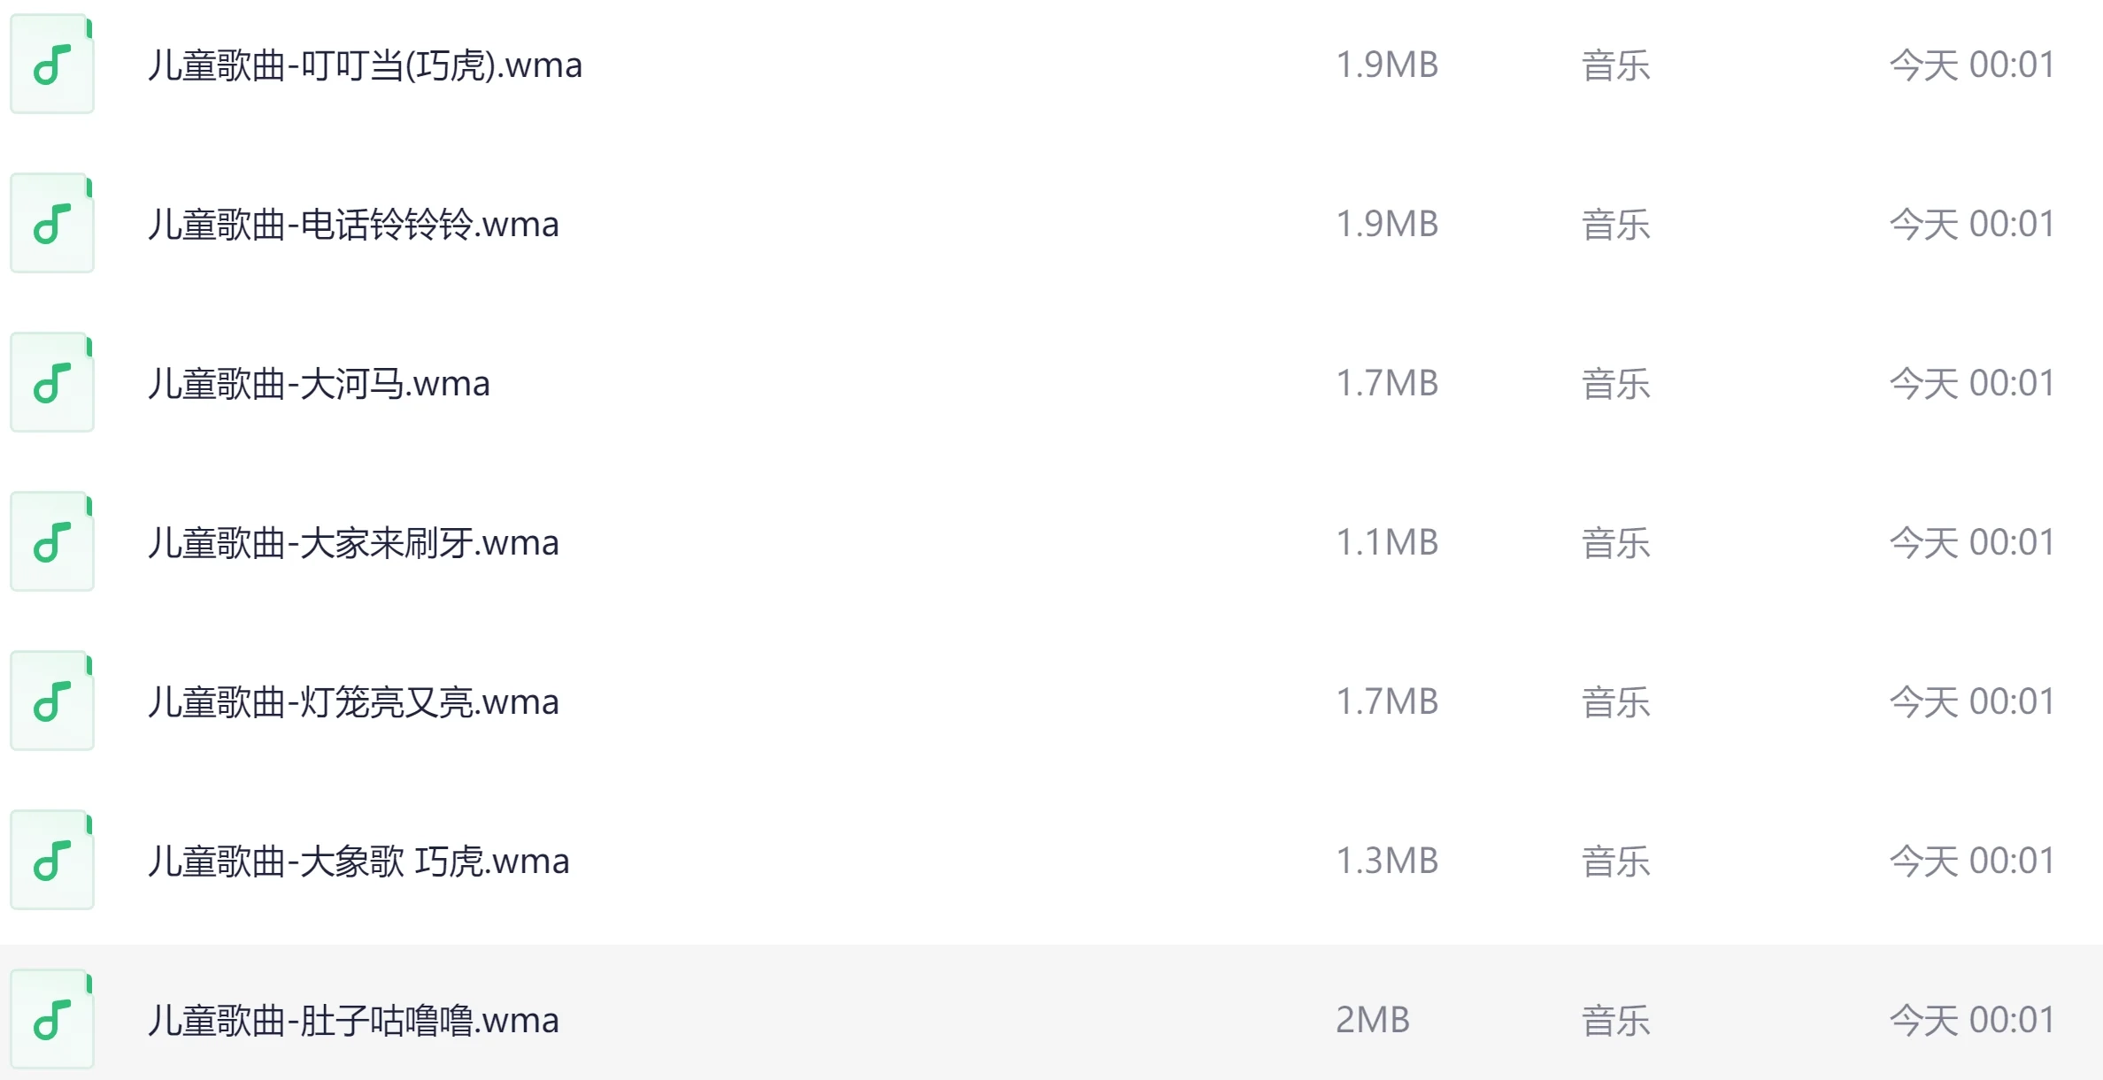The image size is (2103, 1080).
Task: Select the 儿童歌曲-大家来刷牙.wma filename
Action: click(x=353, y=543)
